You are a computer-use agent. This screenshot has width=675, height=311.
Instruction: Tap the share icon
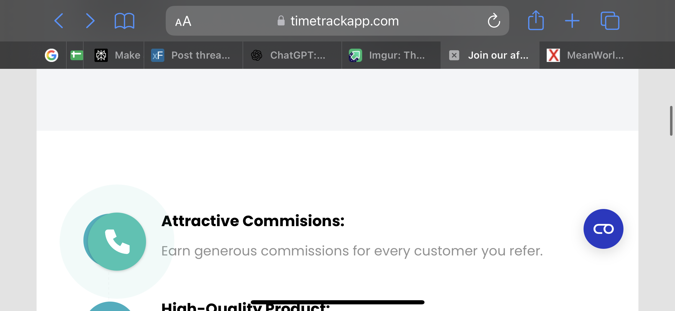pos(536,20)
